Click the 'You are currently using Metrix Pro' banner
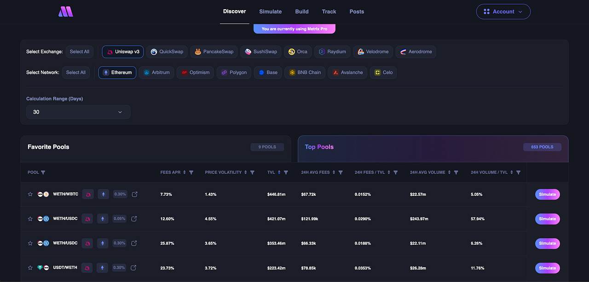 [x=294, y=29]
